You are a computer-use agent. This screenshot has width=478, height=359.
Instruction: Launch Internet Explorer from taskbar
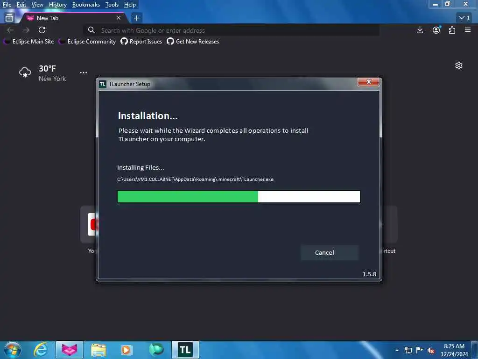click(x=41, y=350)
